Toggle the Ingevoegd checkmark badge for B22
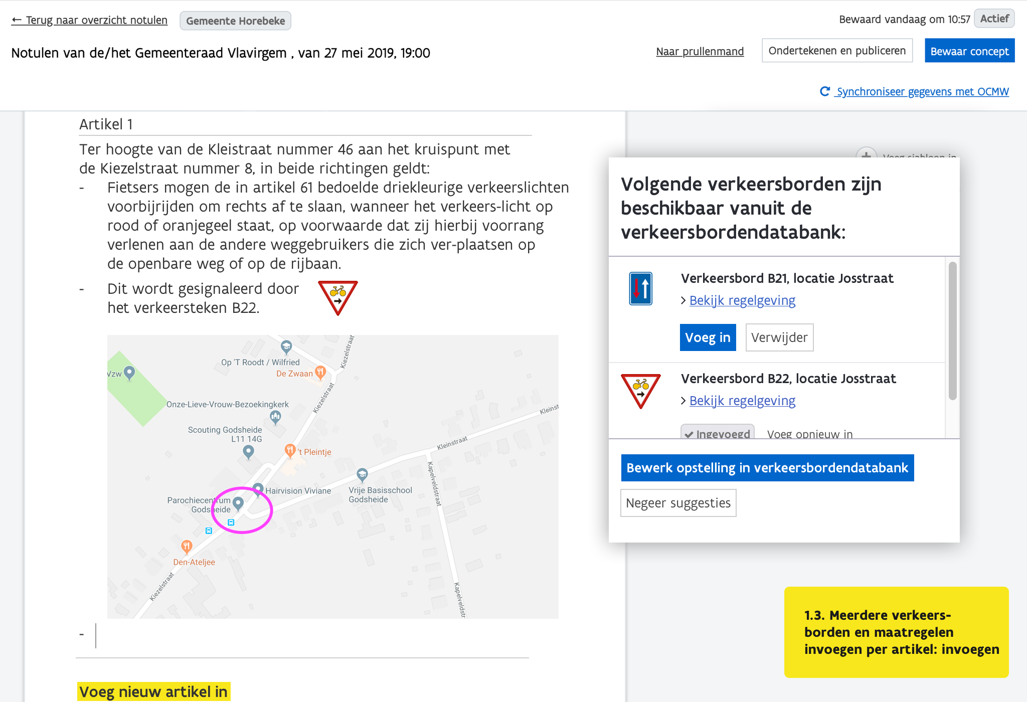The width and height of the screenshot is (1027, 702). pos(716,433)
